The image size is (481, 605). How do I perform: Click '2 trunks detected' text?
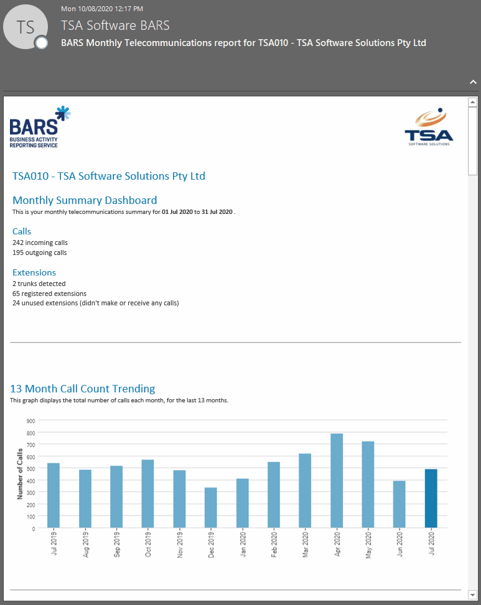tap(39, 284)
